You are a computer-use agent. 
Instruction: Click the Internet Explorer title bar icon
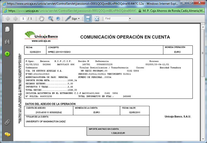pos(4,4)
